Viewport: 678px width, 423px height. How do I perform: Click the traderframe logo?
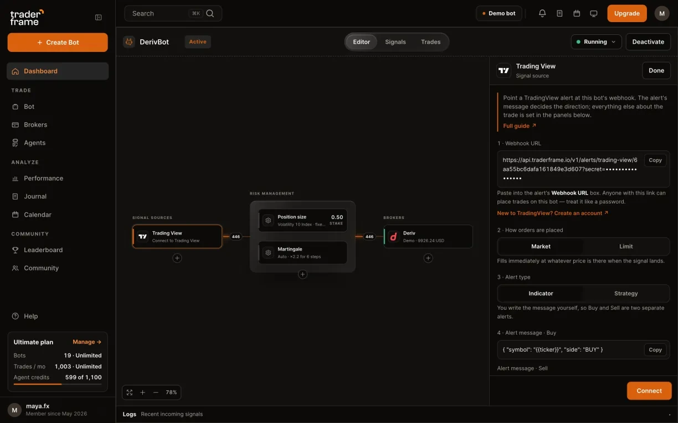pos(27,17)
